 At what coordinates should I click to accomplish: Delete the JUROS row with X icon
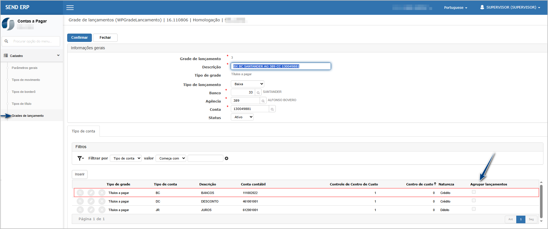(x=102, y=210)
